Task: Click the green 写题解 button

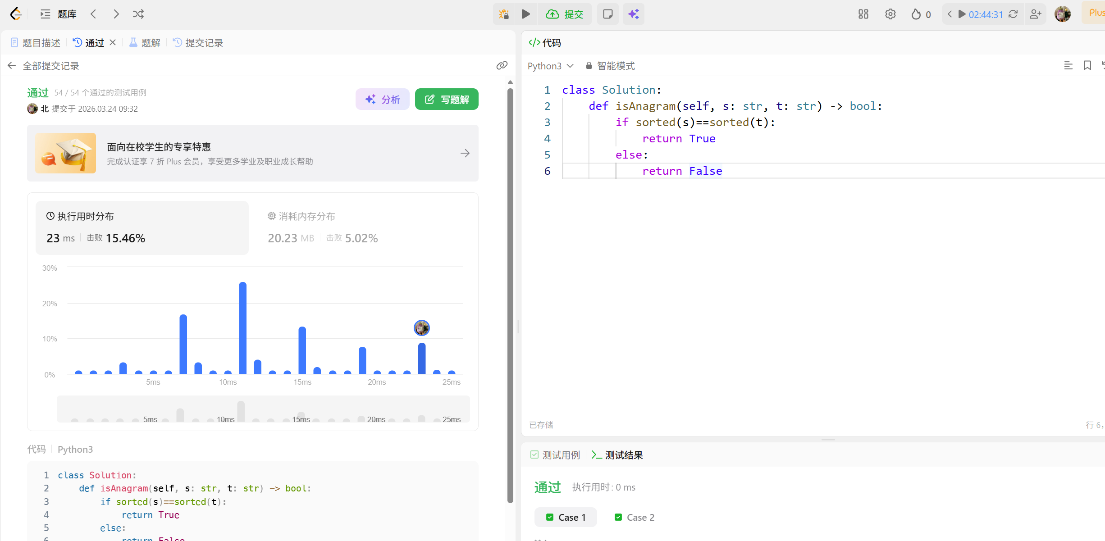Action: point(446,99)
